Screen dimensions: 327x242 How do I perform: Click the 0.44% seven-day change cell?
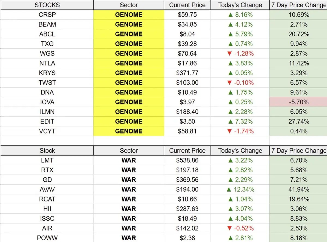coord(298,131)
